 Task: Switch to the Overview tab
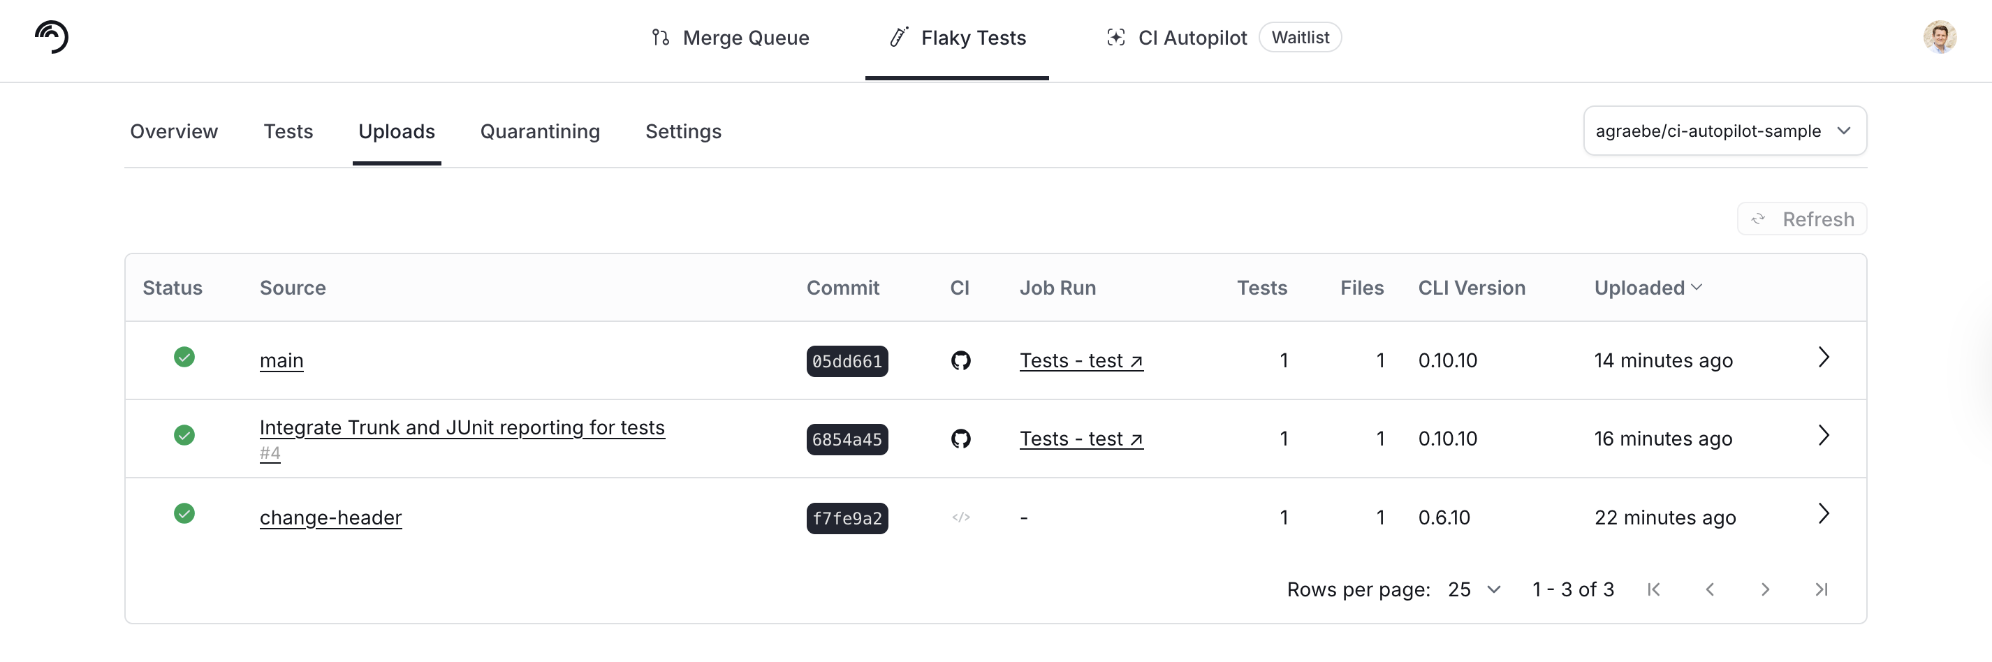(x=174, y=131)
